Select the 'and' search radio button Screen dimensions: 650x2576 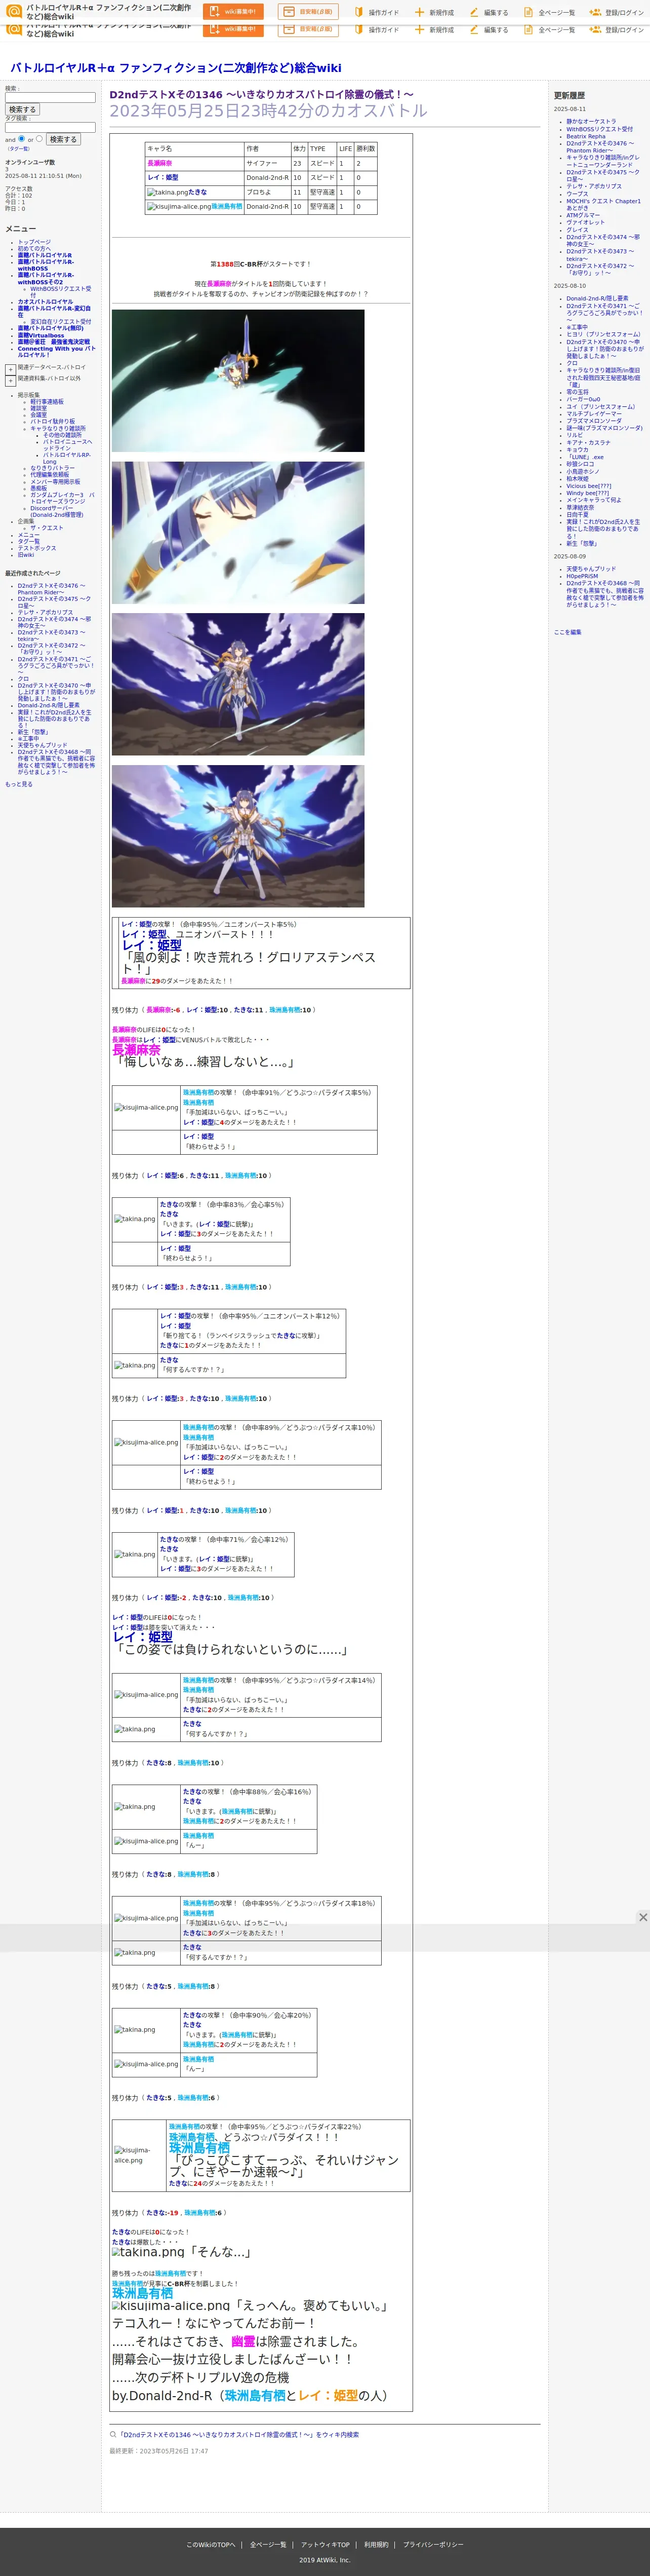coord(22,139)
